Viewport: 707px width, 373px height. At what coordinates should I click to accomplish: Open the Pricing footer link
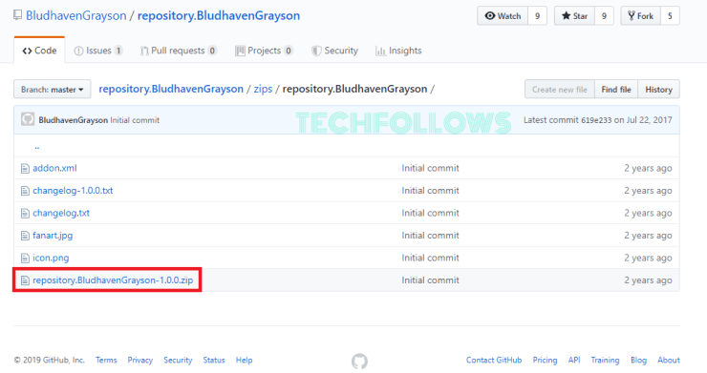tap(545, 360)
